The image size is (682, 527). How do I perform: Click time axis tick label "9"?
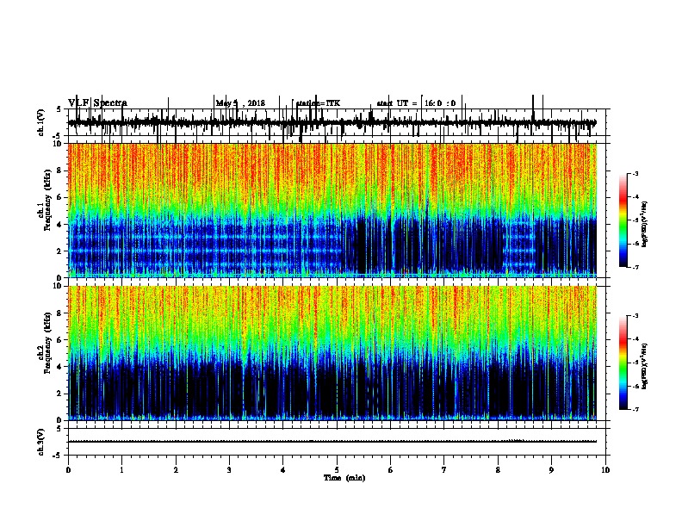tap(551, 470)
